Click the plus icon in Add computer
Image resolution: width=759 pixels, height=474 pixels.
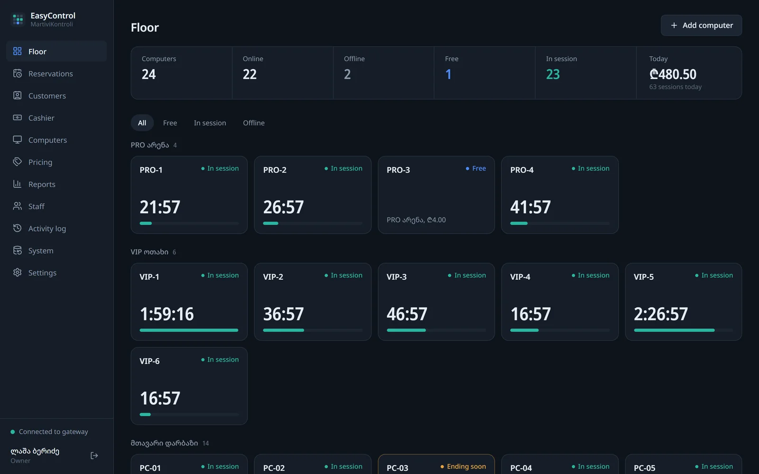pyautogui.click(x=674, y=26)
